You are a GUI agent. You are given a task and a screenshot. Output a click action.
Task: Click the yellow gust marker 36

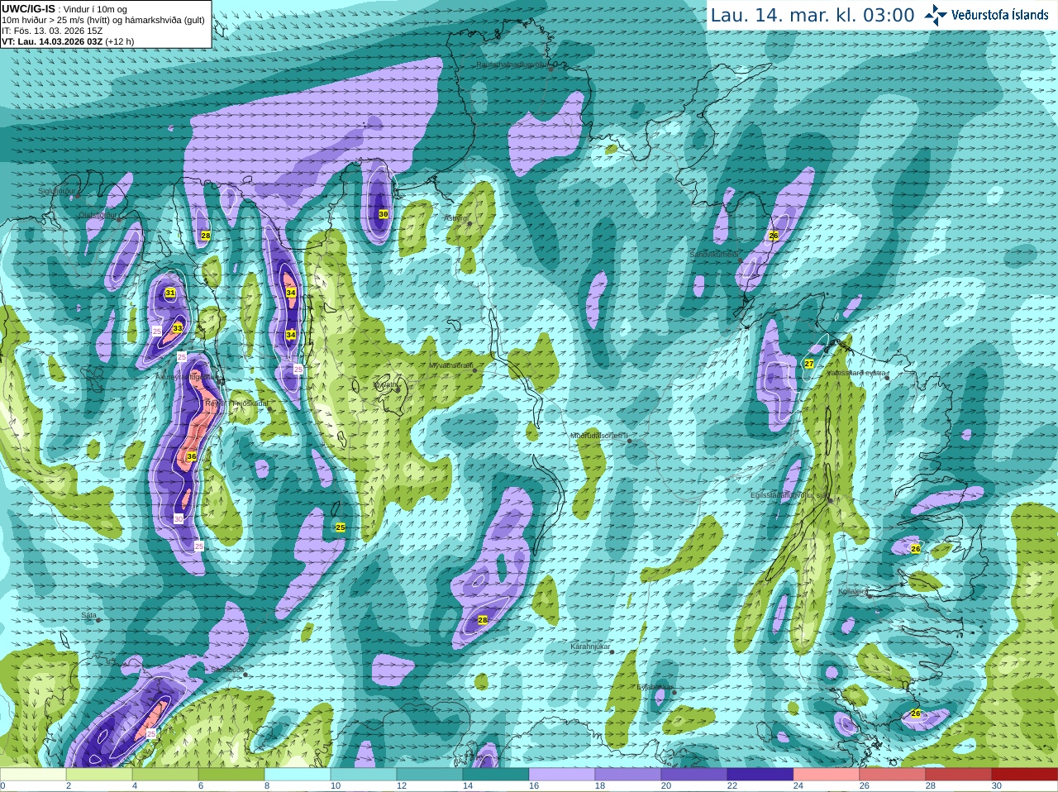coord(192,456)
